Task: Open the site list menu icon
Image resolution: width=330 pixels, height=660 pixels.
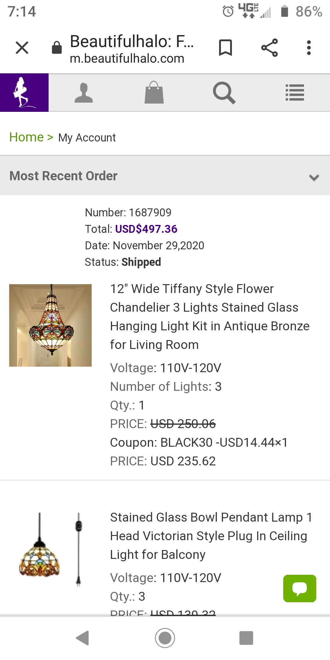Action: click(295, 93)
